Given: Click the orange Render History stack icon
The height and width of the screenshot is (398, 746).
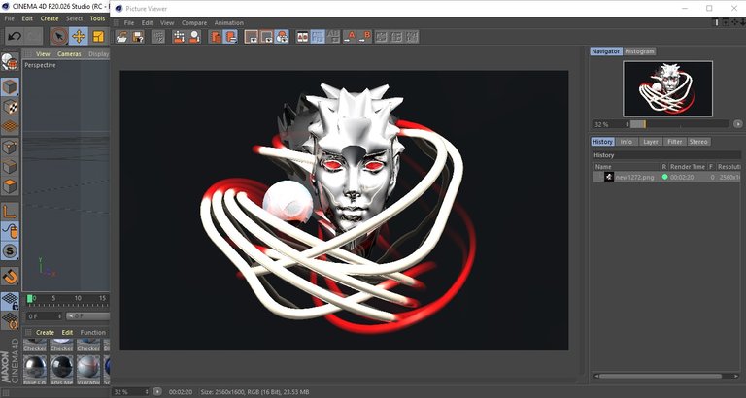Looking at the screenshot, I should click(216, 37).
